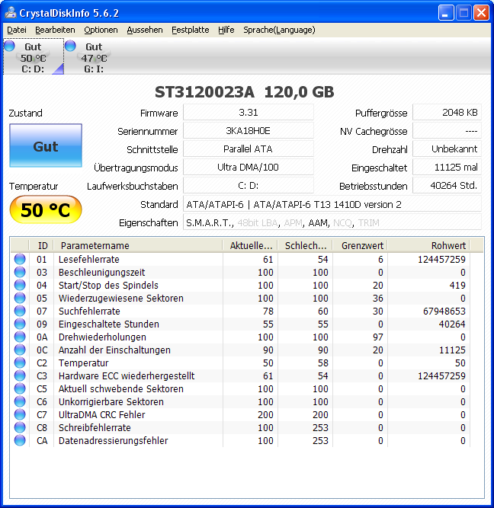Open the Hilfe menu
Viewport: 494px width, 508px height.
pos(226,30)
